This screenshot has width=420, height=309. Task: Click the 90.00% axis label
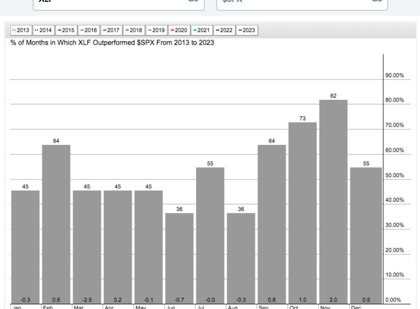(394, 75)
